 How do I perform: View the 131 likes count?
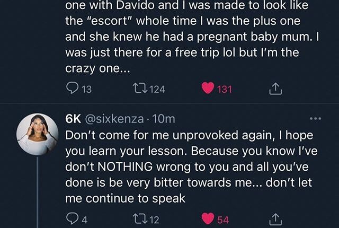click(225, 90)
